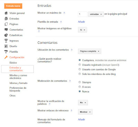This screenshot has width=138, height=127.
Task: Open help for Mostrar un máximo de
Action: pos(64,13)
